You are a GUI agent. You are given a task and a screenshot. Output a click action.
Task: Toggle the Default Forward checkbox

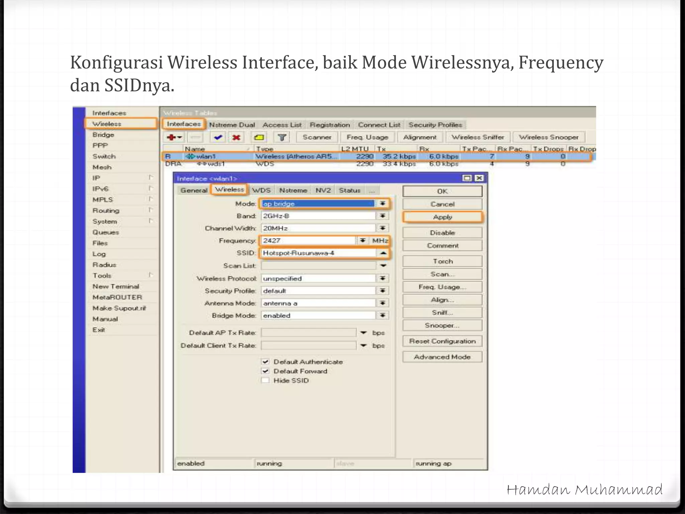(266, 371)
